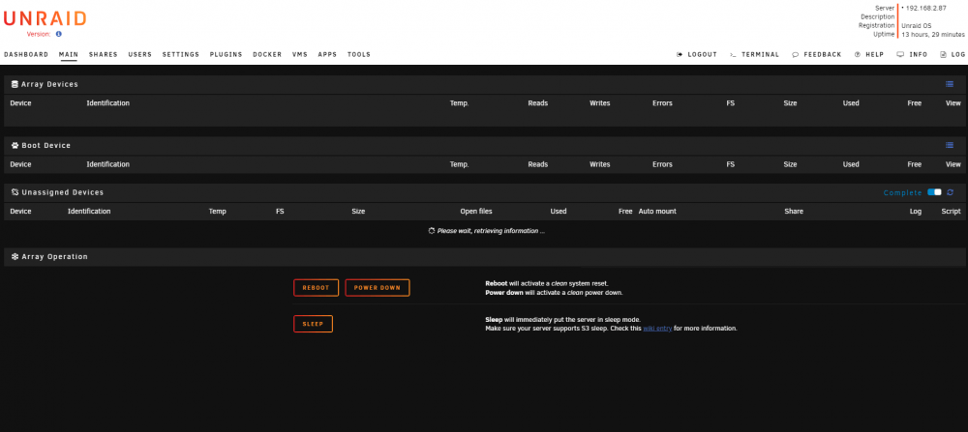The width and height of the screenshot is (968, 432).
Task: Click the Share column header
Action: click(x=794, y=212)
